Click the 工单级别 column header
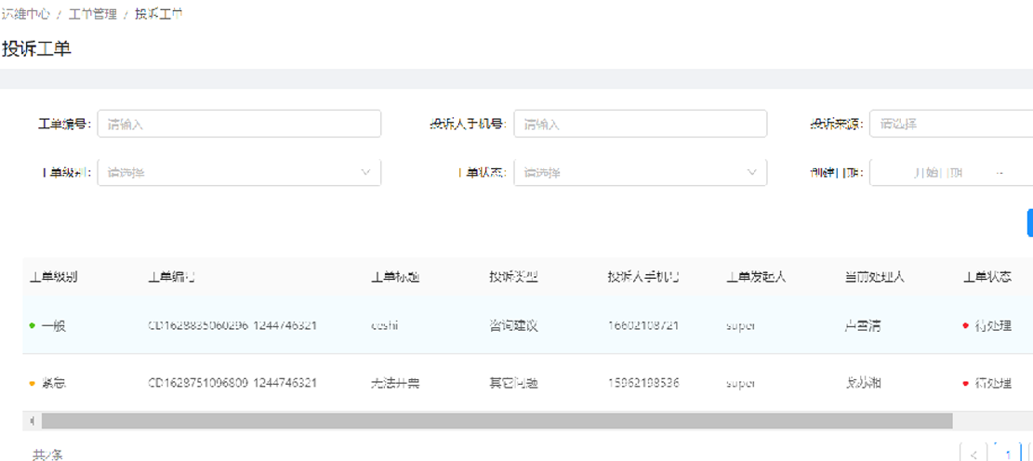Screen dimensions: 1033x461 (x=54, y=277)
